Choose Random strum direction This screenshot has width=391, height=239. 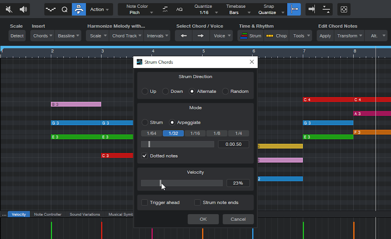pyautogui.click(x=225, y=91)
